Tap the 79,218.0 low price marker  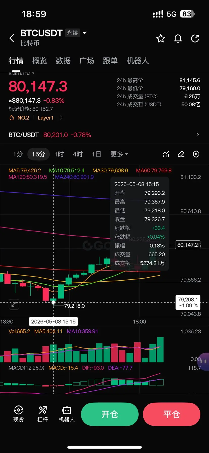[74, 306]
